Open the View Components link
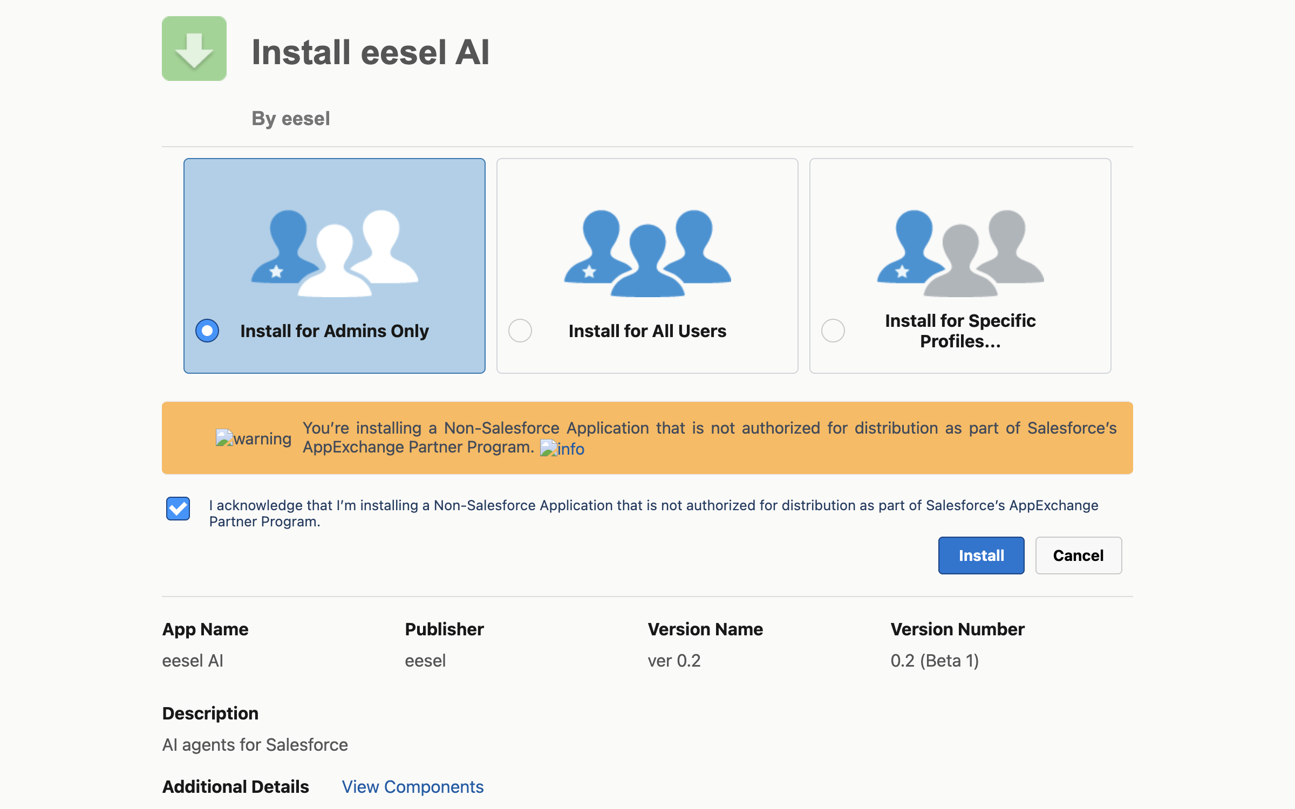This screenshot has height=809, width=1295. 413,787
